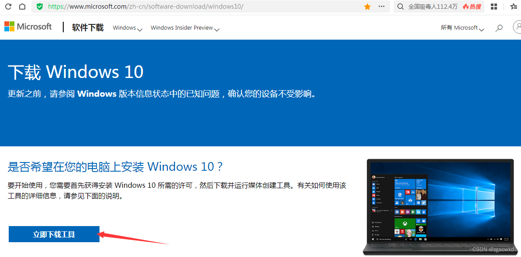
Task: Click the browser refresh icon
Action: (9, 6)
